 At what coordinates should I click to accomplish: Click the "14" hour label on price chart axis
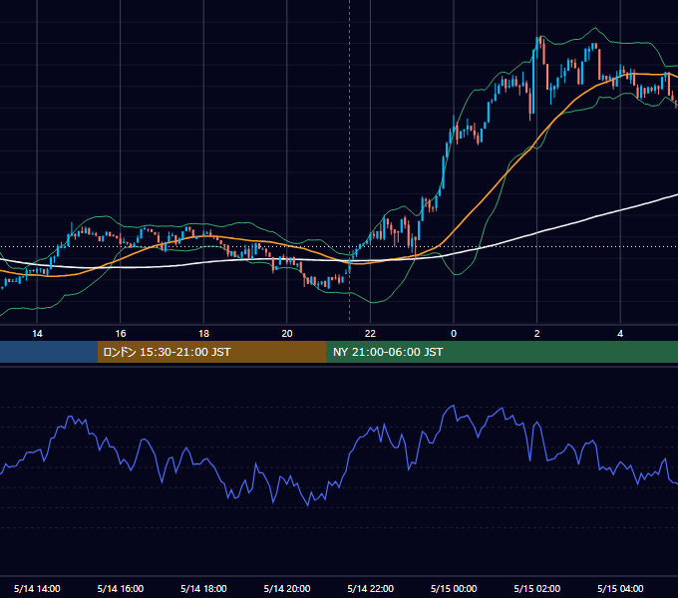click(x=37, y=334)
